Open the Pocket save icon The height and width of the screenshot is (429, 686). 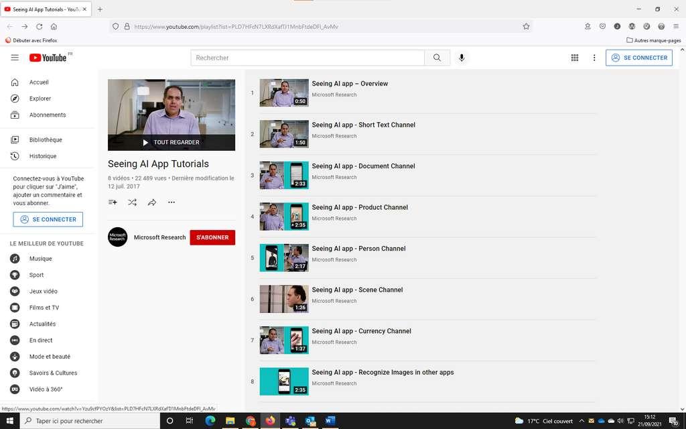pos(602,26)
